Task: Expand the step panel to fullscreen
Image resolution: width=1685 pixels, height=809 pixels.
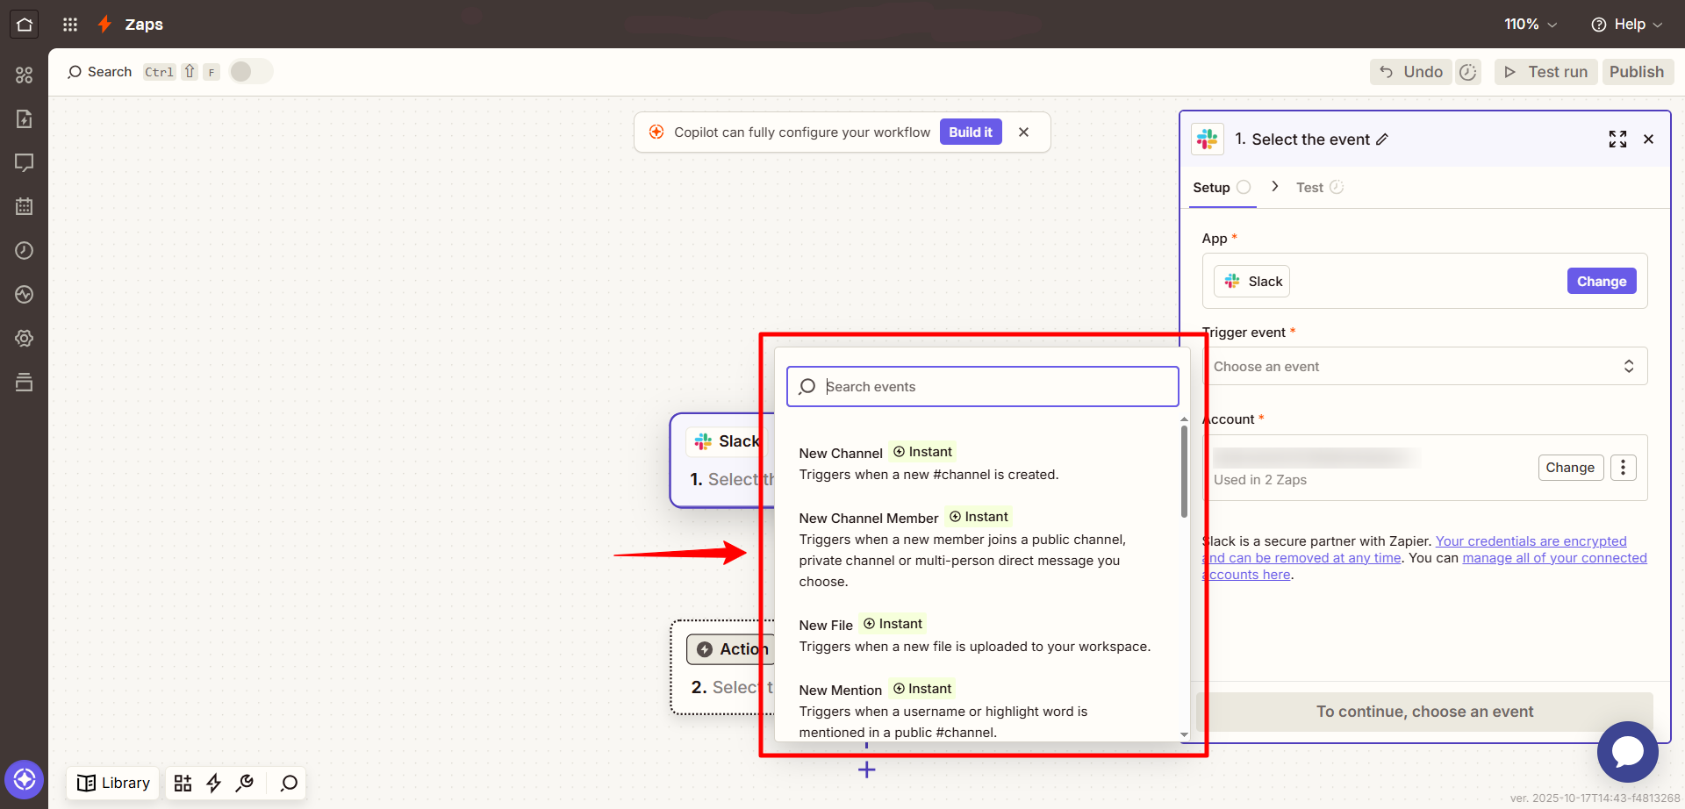Action: pyautogui.click(x=1617, y=140)
